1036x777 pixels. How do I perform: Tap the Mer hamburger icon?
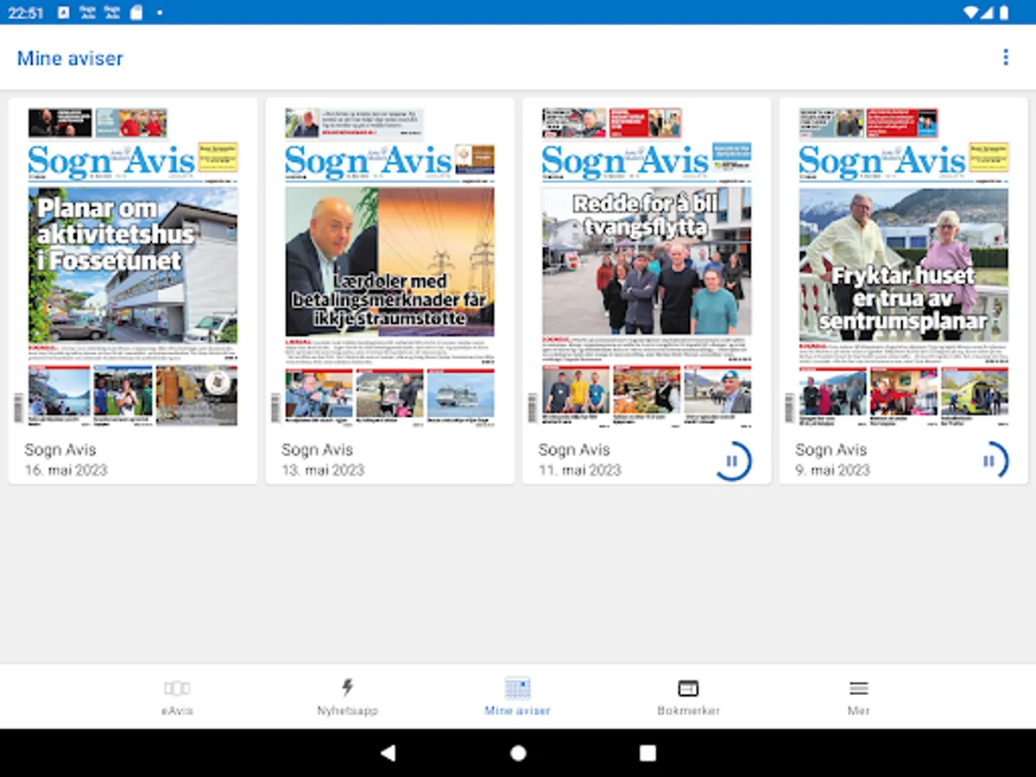coord(859,688)
